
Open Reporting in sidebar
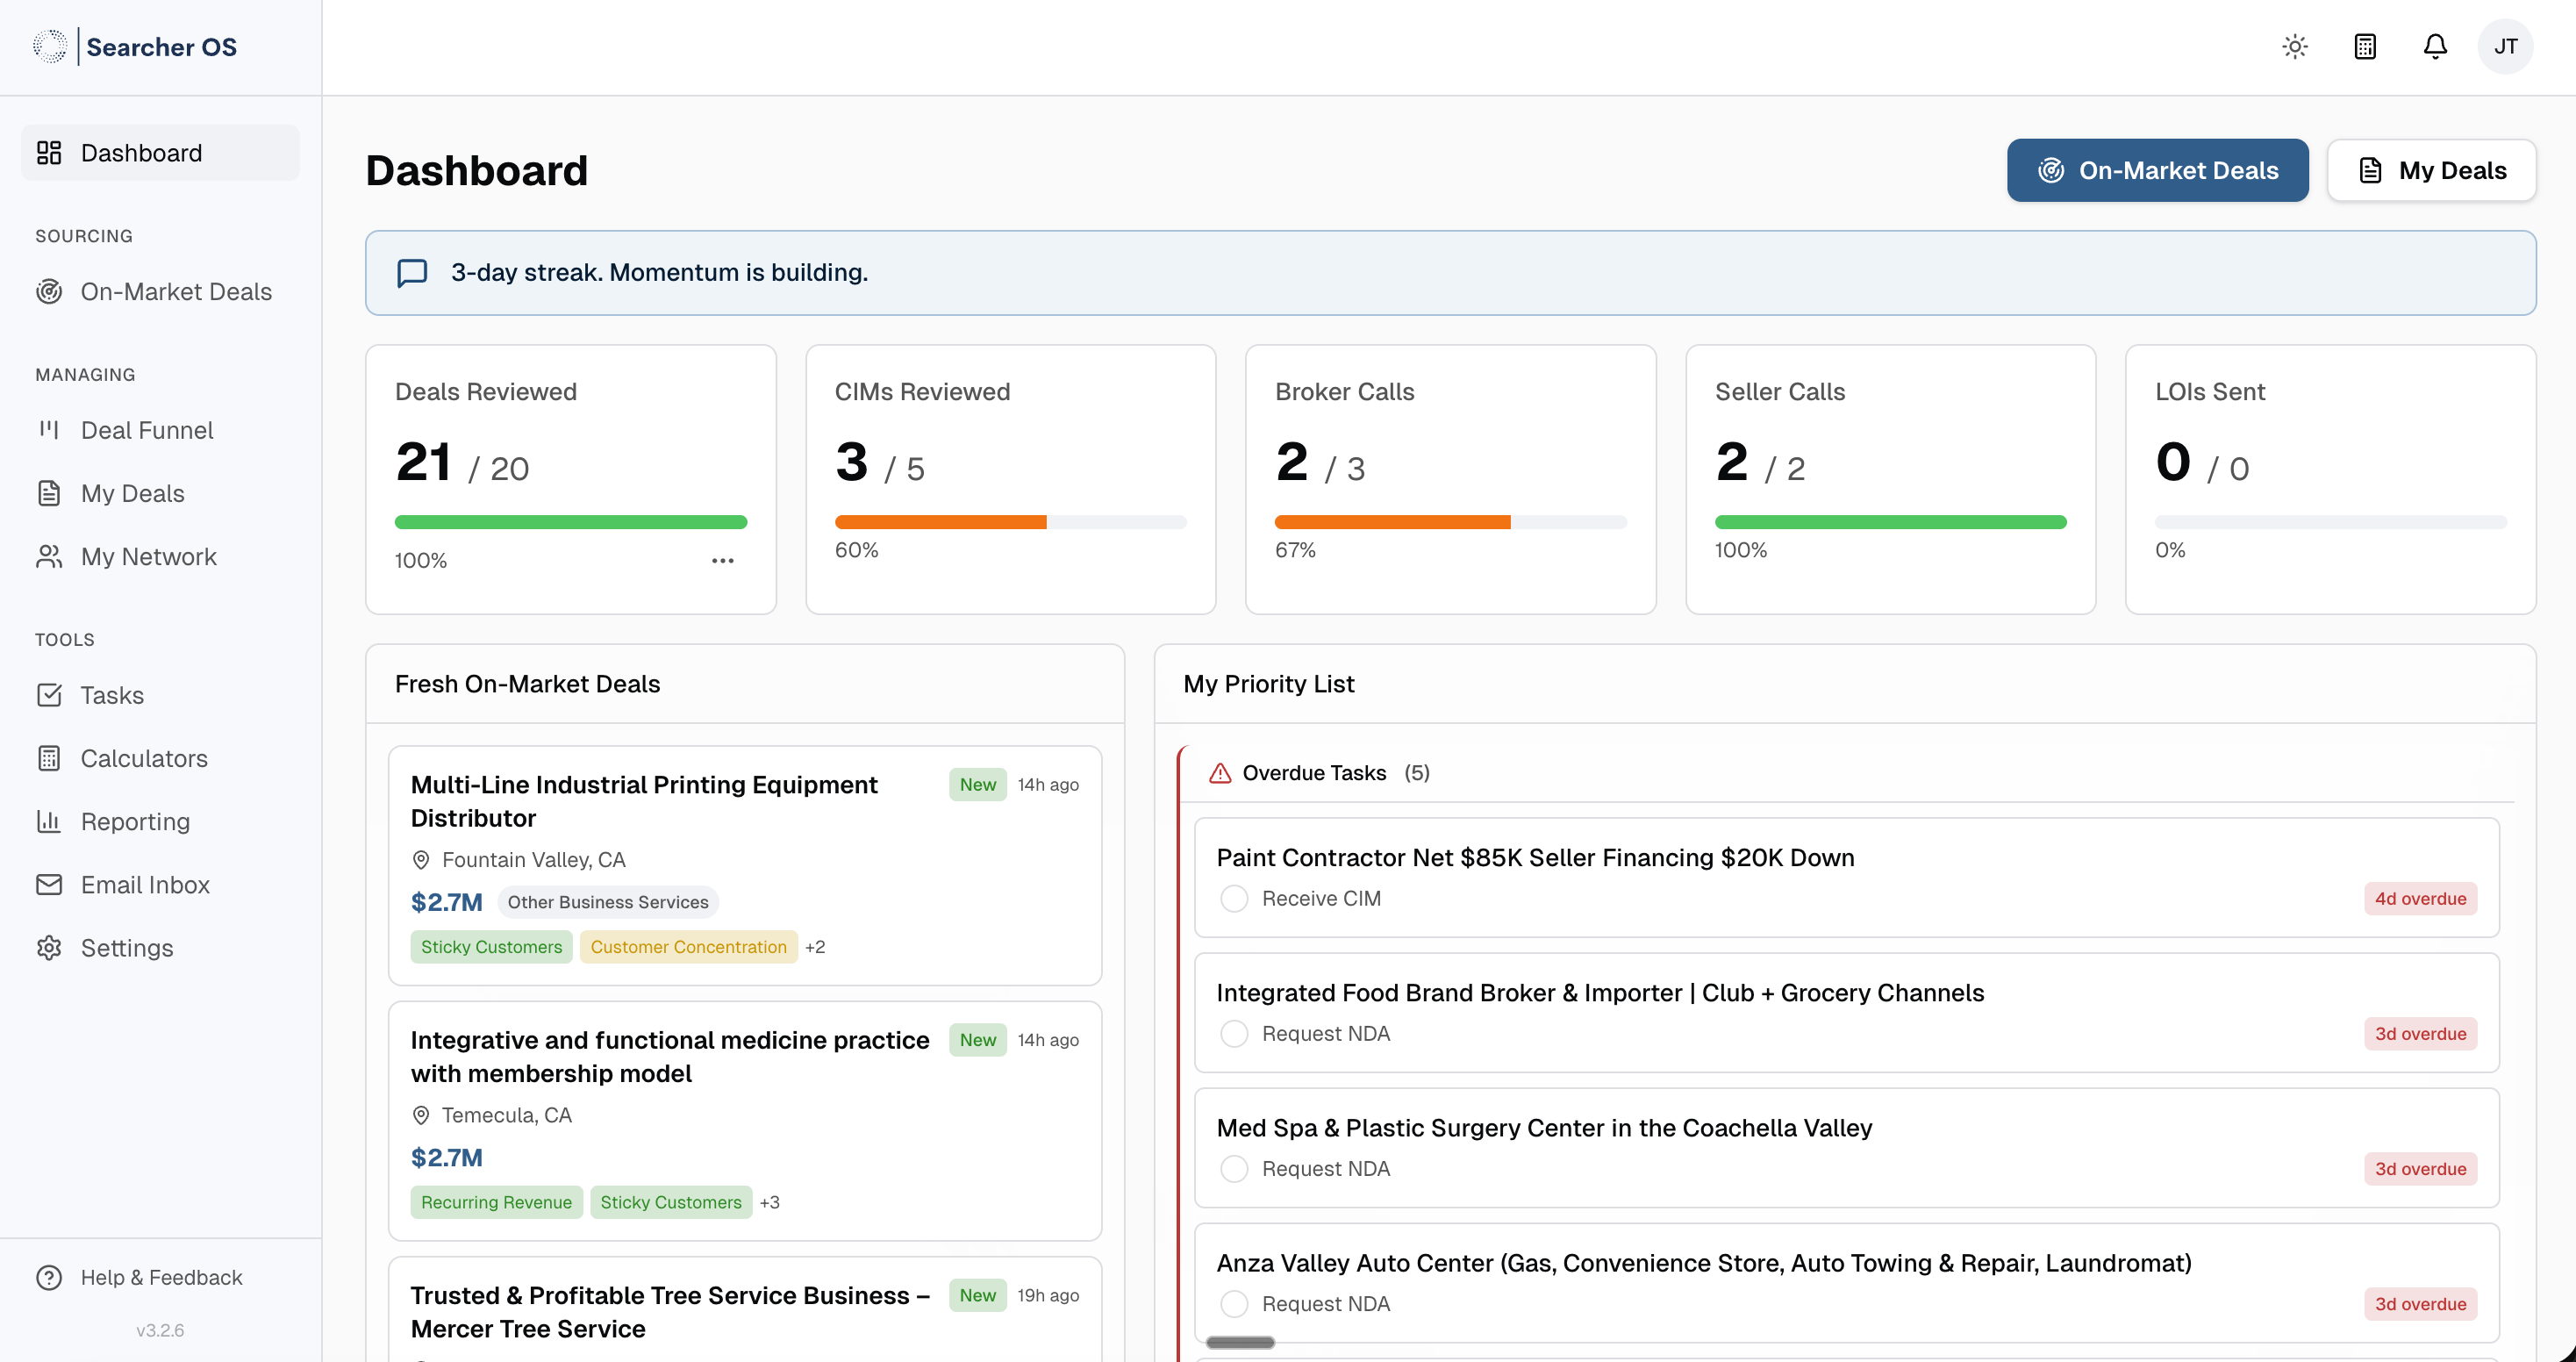pos(135,822)
